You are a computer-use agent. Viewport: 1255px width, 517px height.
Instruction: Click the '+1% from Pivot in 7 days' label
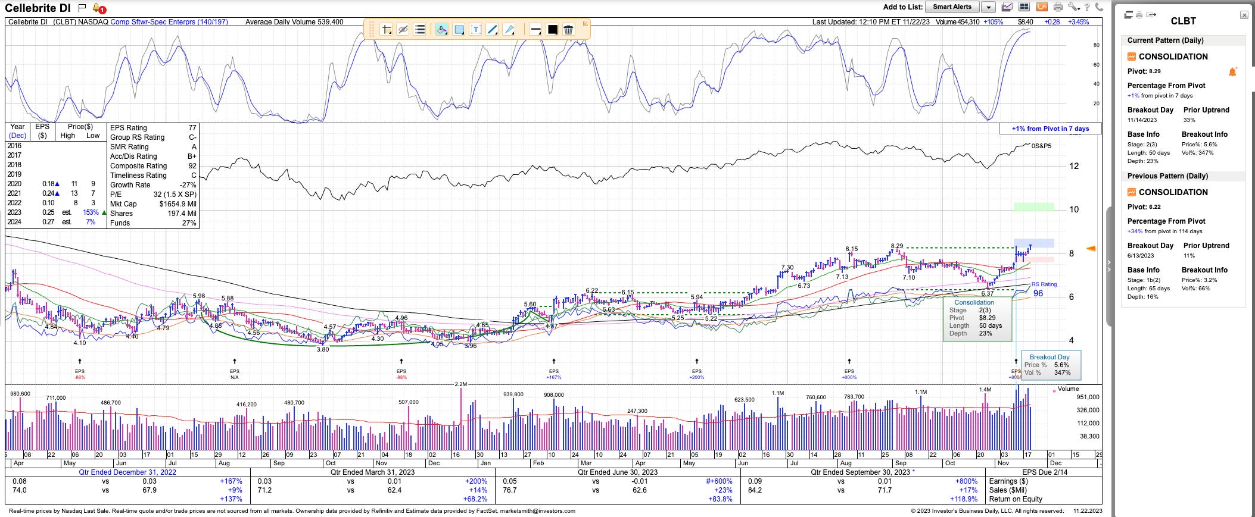(x=1050, y=129)
